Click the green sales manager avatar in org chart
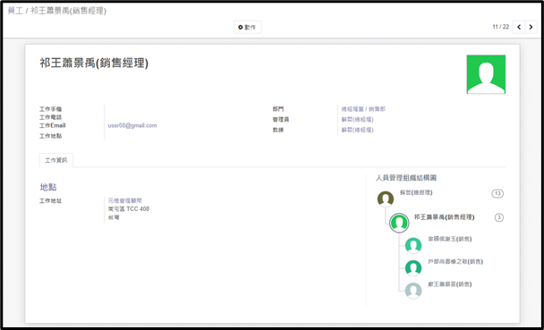 (x=399, y=223)
